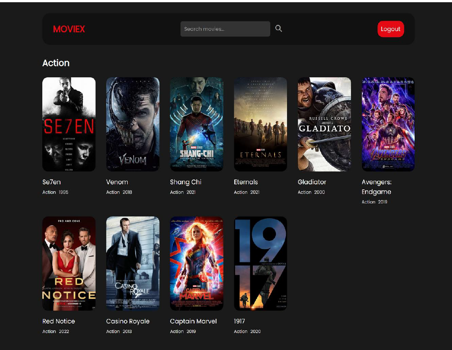The image size is (452, 350).
Task: Select the Avengers: Endgame title text
Action: (376, 187)
